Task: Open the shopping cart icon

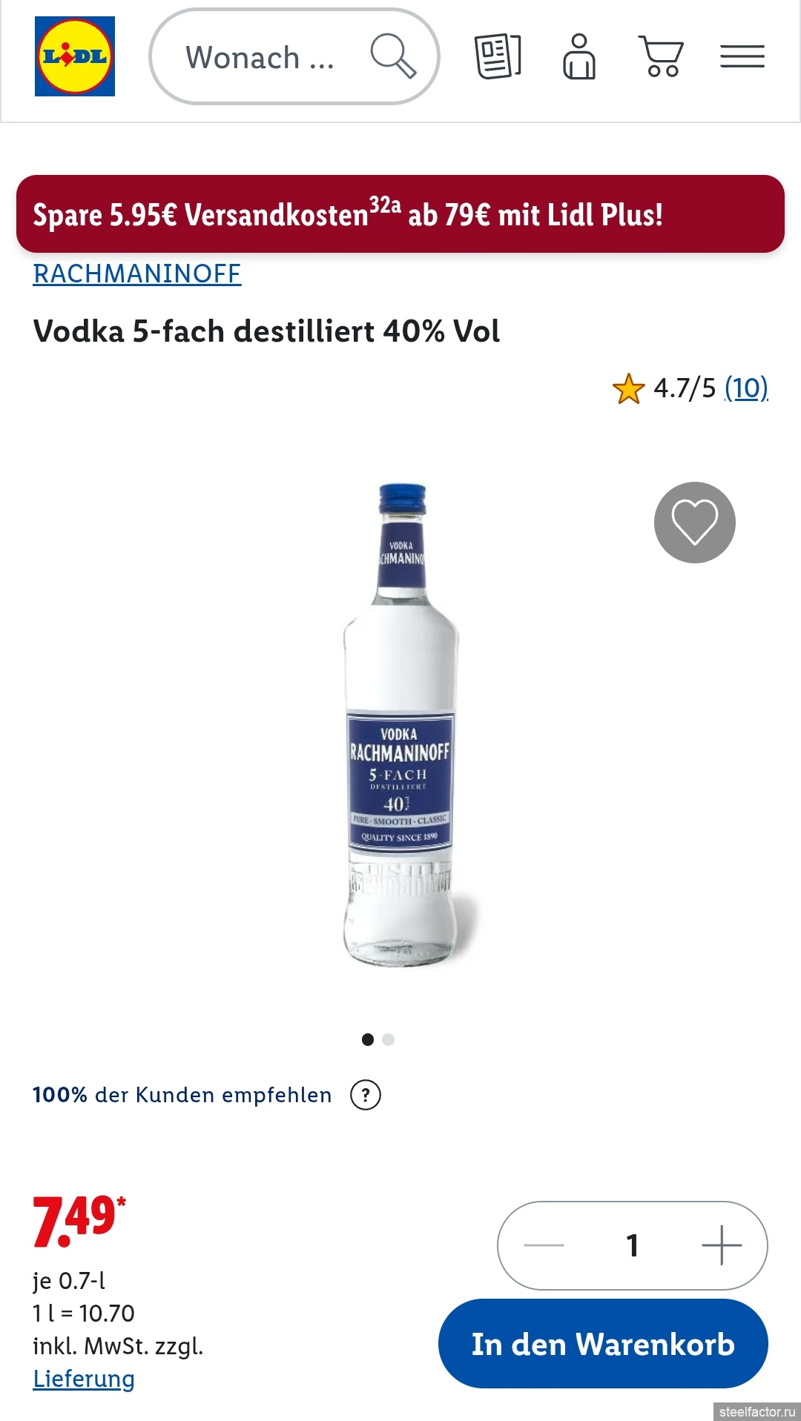Action: (x=661, y=56)
